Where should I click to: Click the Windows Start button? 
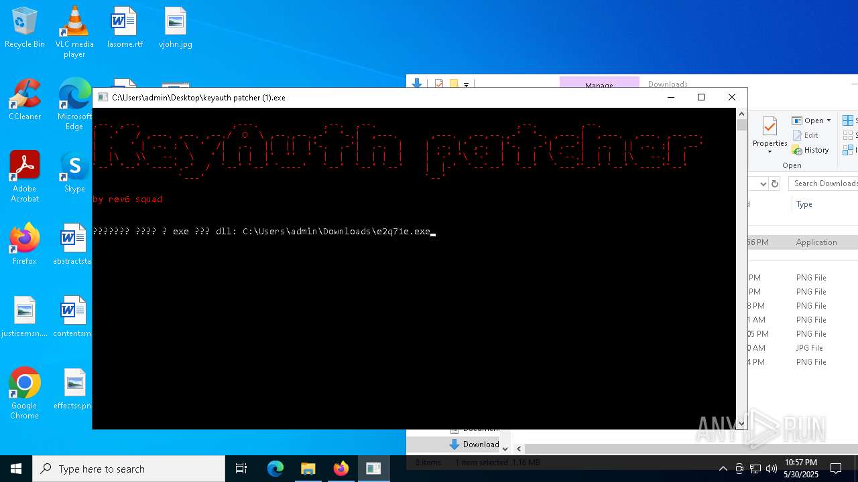point(16,469)
